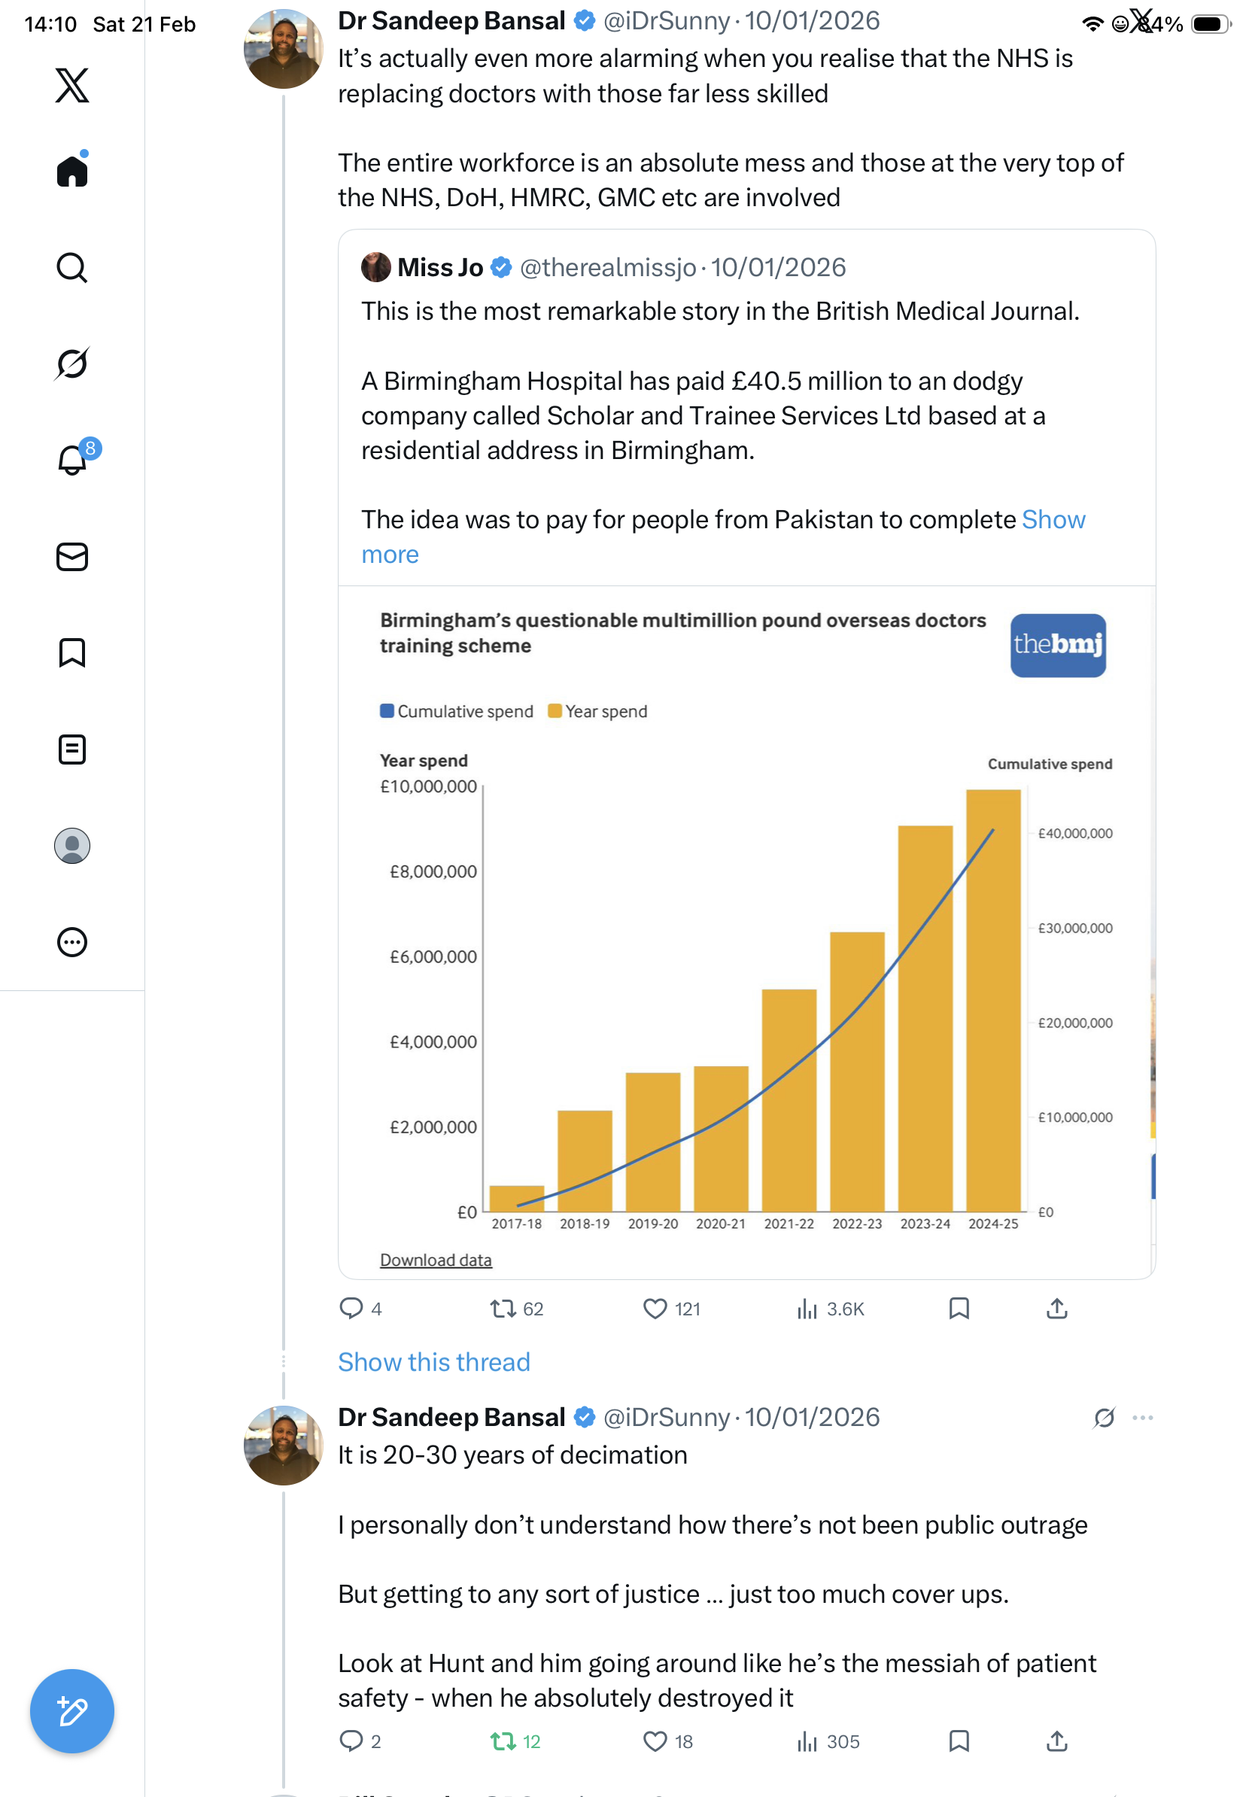
Task: Click the Download data link under chart
Action: pos(436,1260)
